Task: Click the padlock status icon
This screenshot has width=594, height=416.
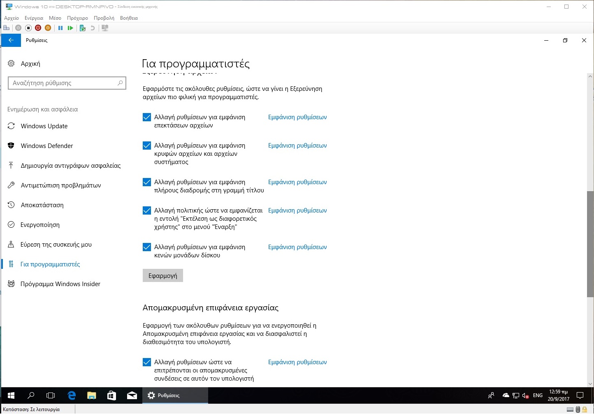Action: click(584, 409)
